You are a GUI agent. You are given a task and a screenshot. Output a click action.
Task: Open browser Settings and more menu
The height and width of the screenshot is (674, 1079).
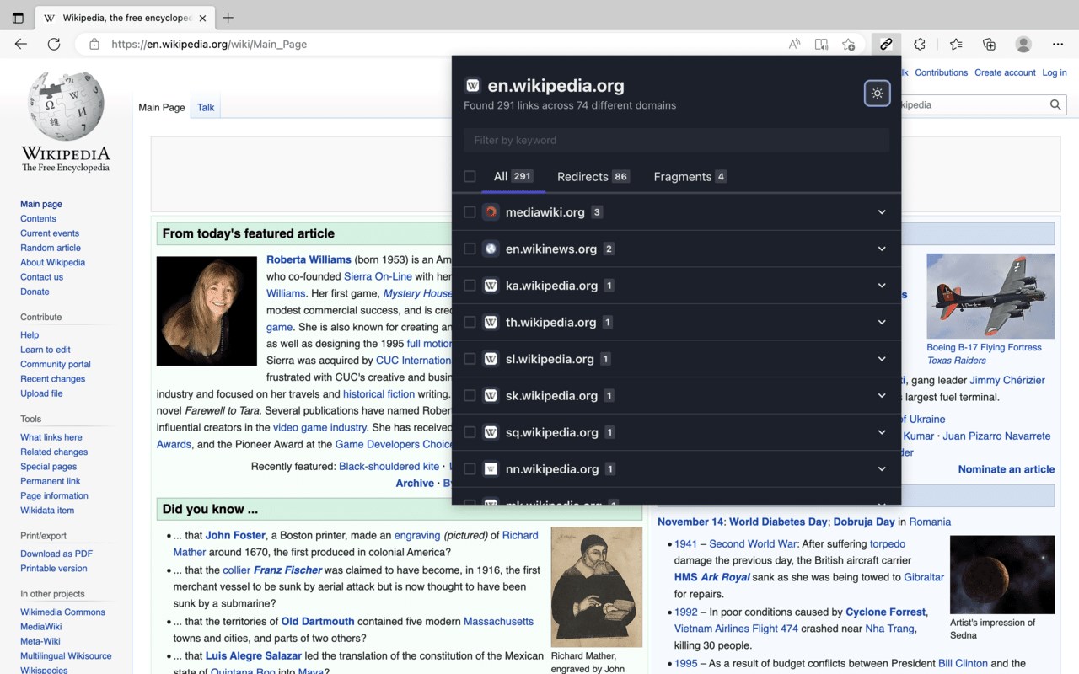(1058, 44)
